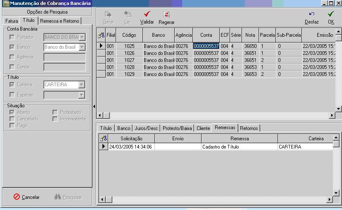
Task: Click the upper grid's horizontal scrollbar
Action: pos(215,116)
